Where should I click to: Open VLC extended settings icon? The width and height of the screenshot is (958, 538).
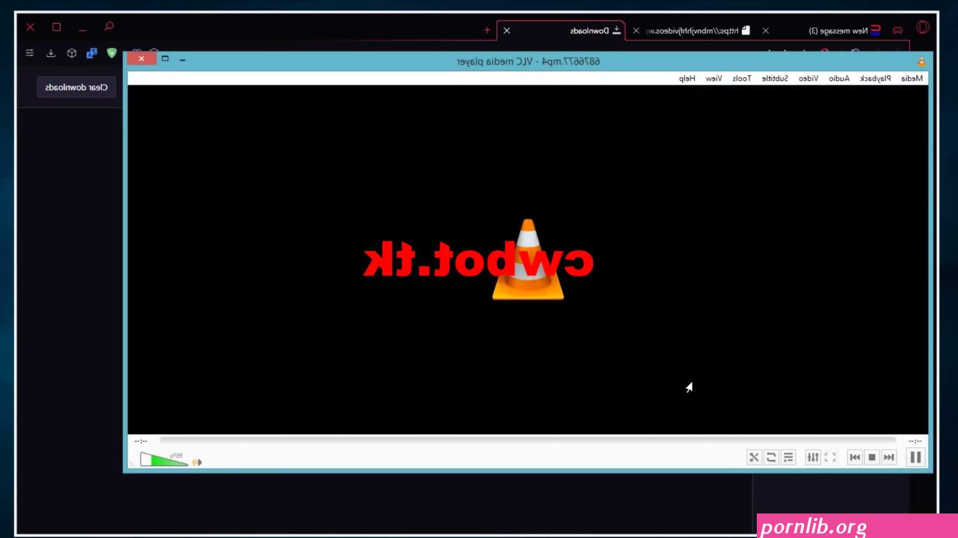pyautogui.click(x=813, y=457)
